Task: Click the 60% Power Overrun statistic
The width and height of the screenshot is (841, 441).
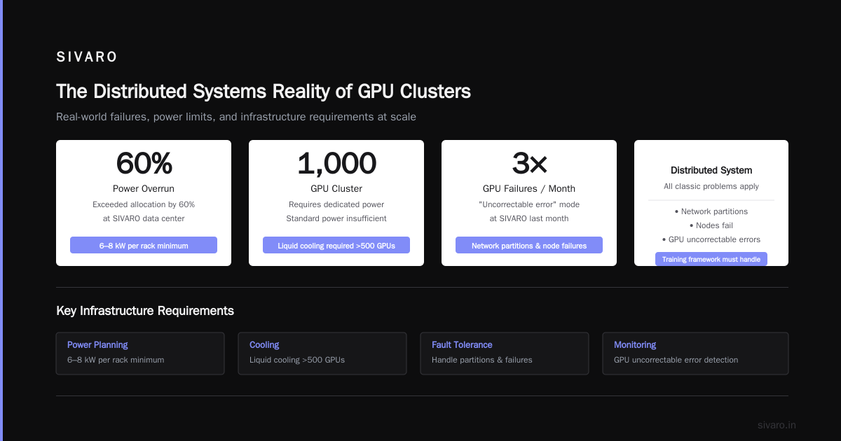Action: (x=144, y=163)
